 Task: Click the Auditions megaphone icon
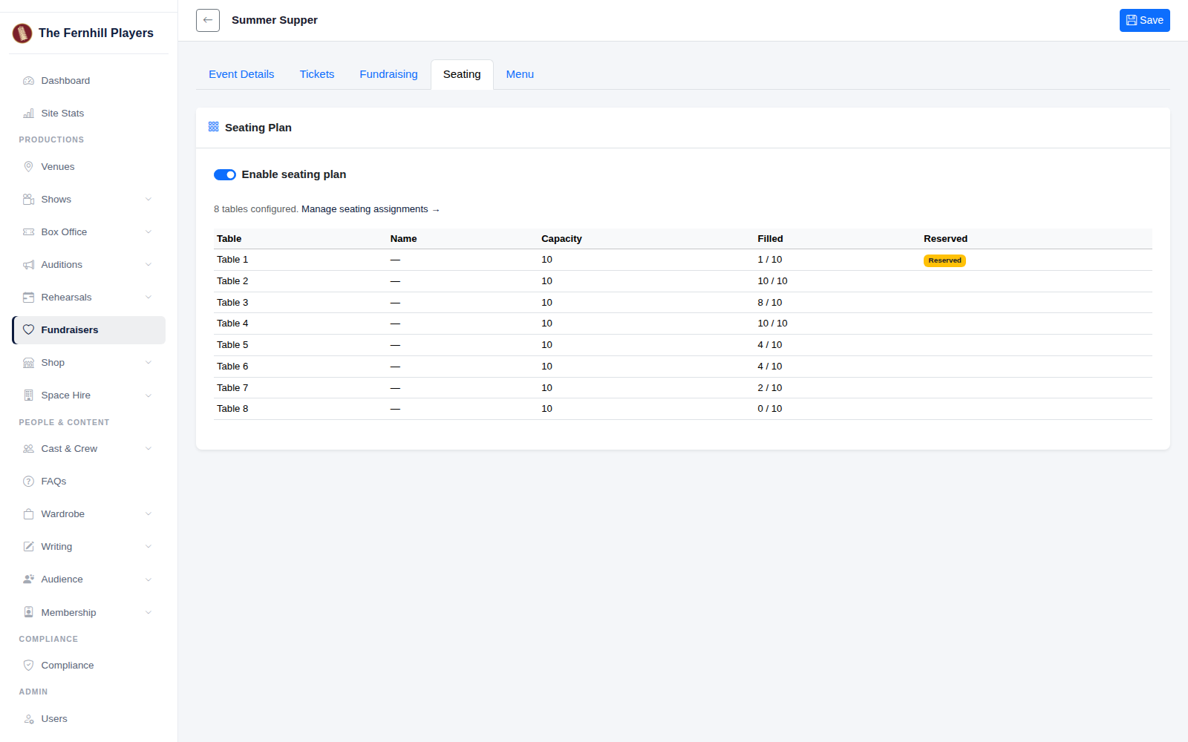click(x=28, y=265)
